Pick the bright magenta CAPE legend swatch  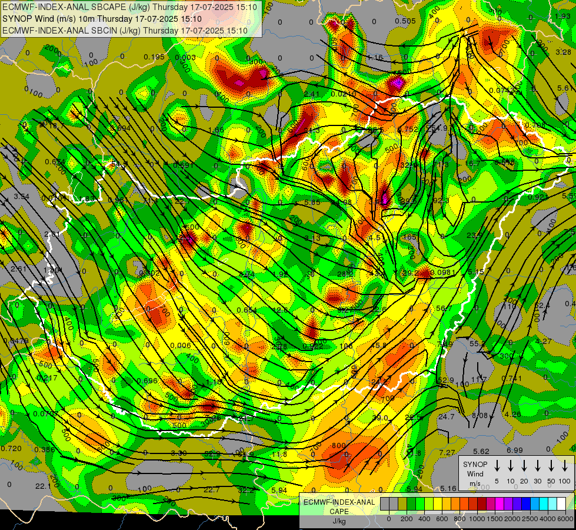(x=500, y=504)
